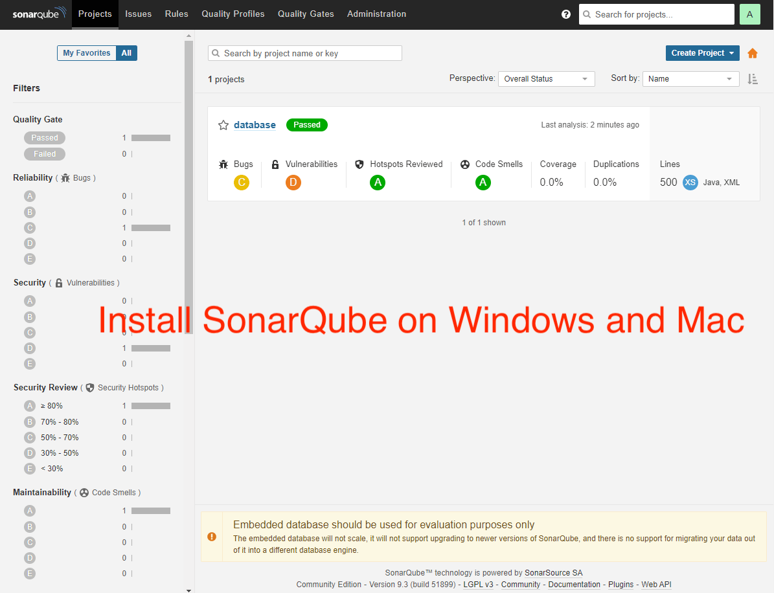Screen dimensions: 774x593
Task: Click the orange C Bugs rating badge
Action: 242,182
